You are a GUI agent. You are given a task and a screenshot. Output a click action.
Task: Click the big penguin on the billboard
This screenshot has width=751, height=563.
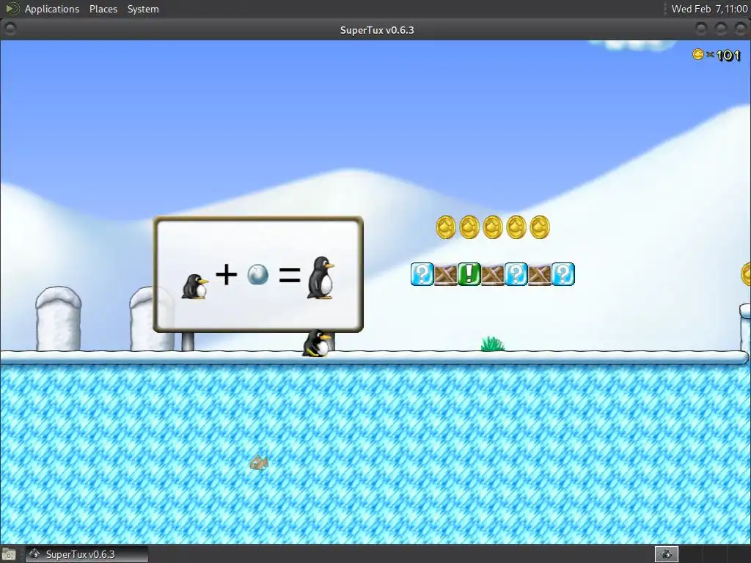[x=320, y=278]
